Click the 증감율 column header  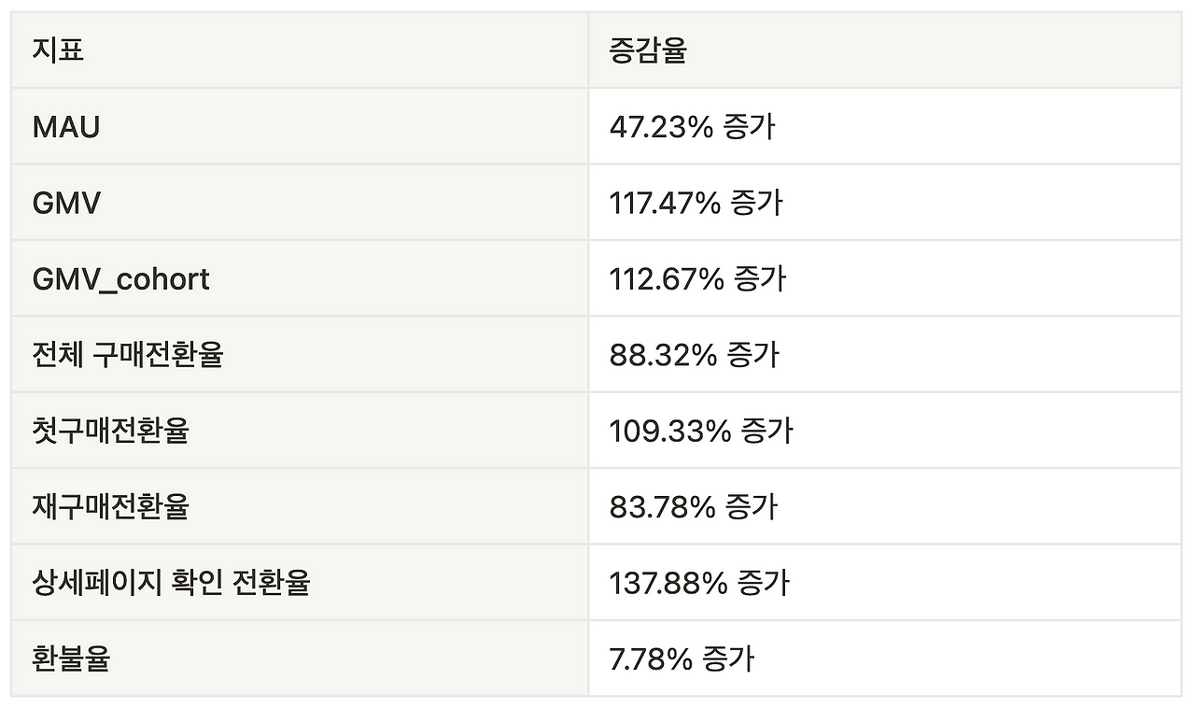[x=648, y=50]
